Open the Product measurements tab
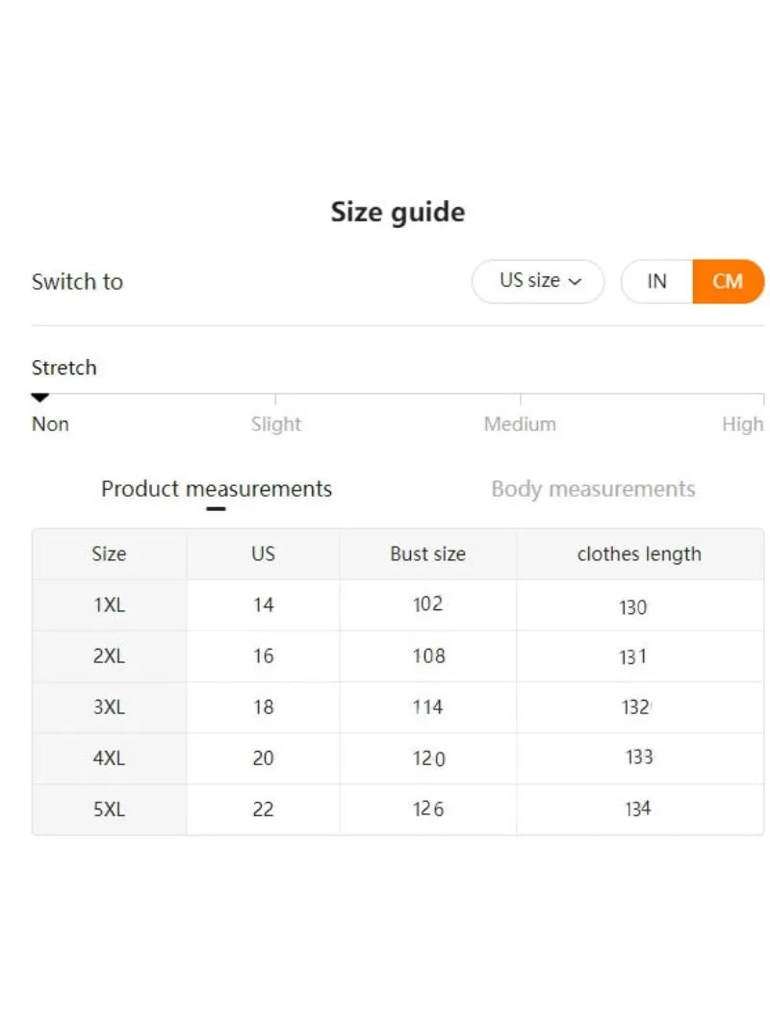 point(217,489)
